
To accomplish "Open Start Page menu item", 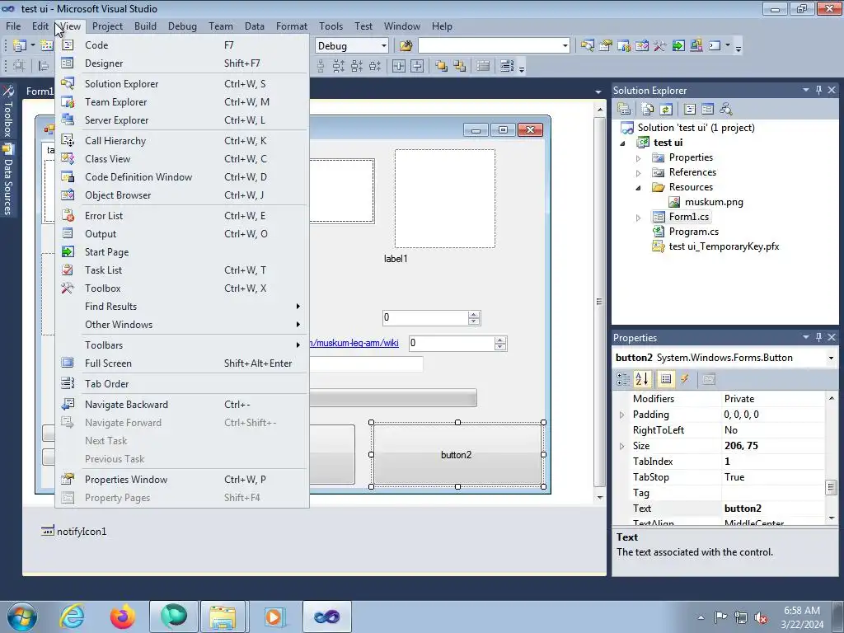I will point(182,252).
